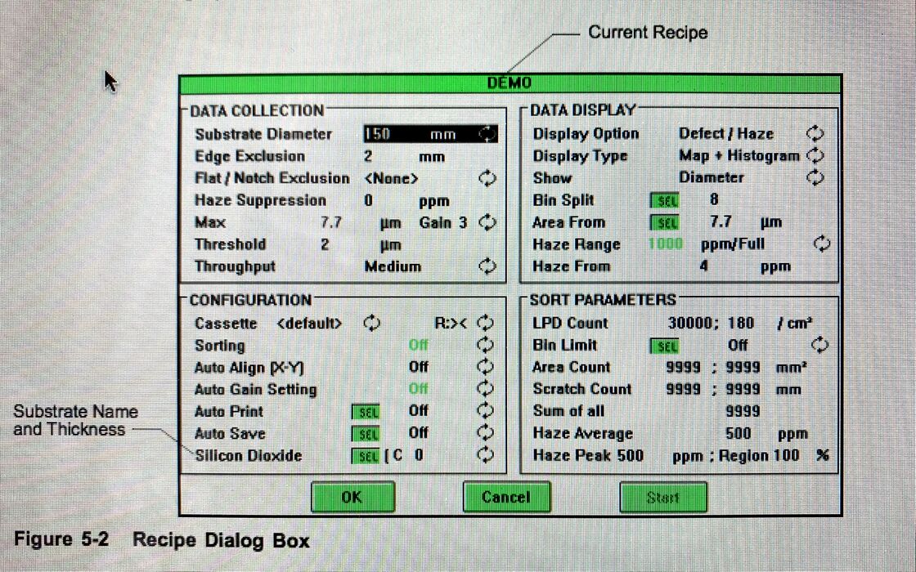The width and height of the screenshot is (916, 572).
Task: Open Cassette <default> selection cycle
Action: (372, 324)
